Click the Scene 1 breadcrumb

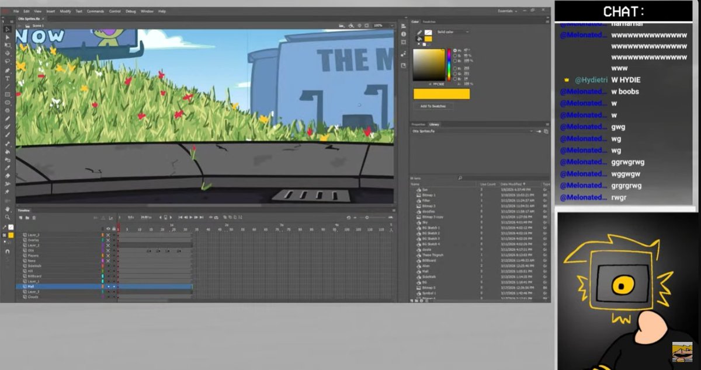(x=37, y=26)
